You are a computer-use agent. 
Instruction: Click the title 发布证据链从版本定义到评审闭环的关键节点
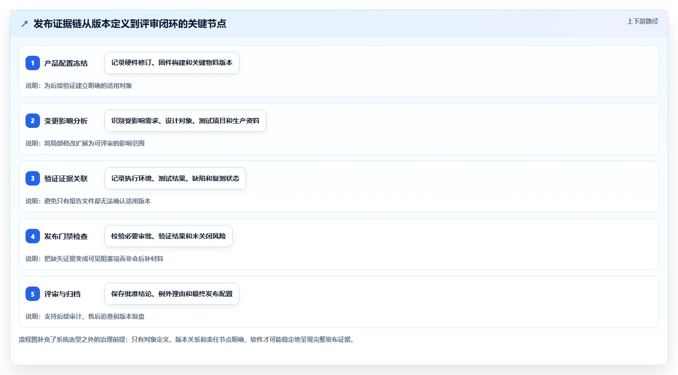click(x=130, y=24)
